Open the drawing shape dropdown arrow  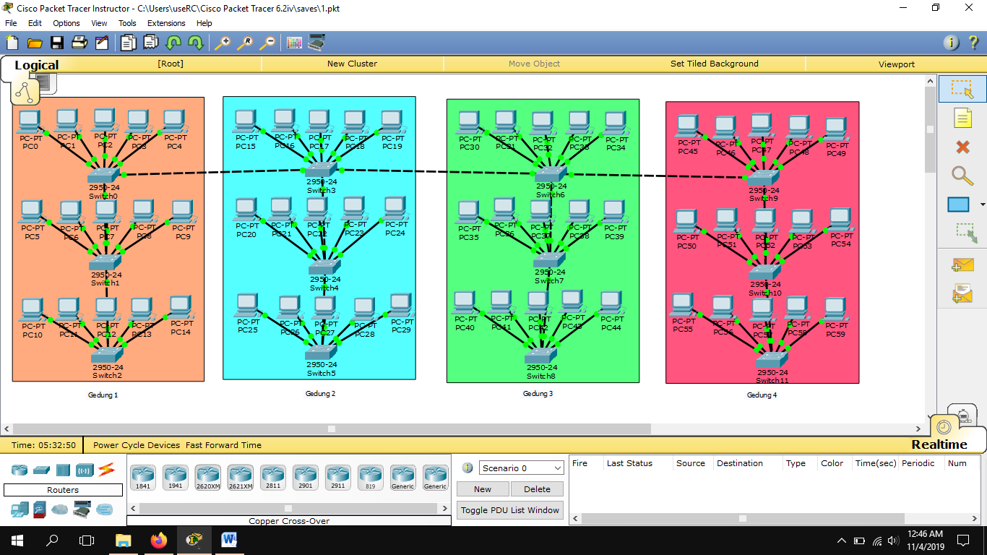pyautogui.click(x=982, y=205)
